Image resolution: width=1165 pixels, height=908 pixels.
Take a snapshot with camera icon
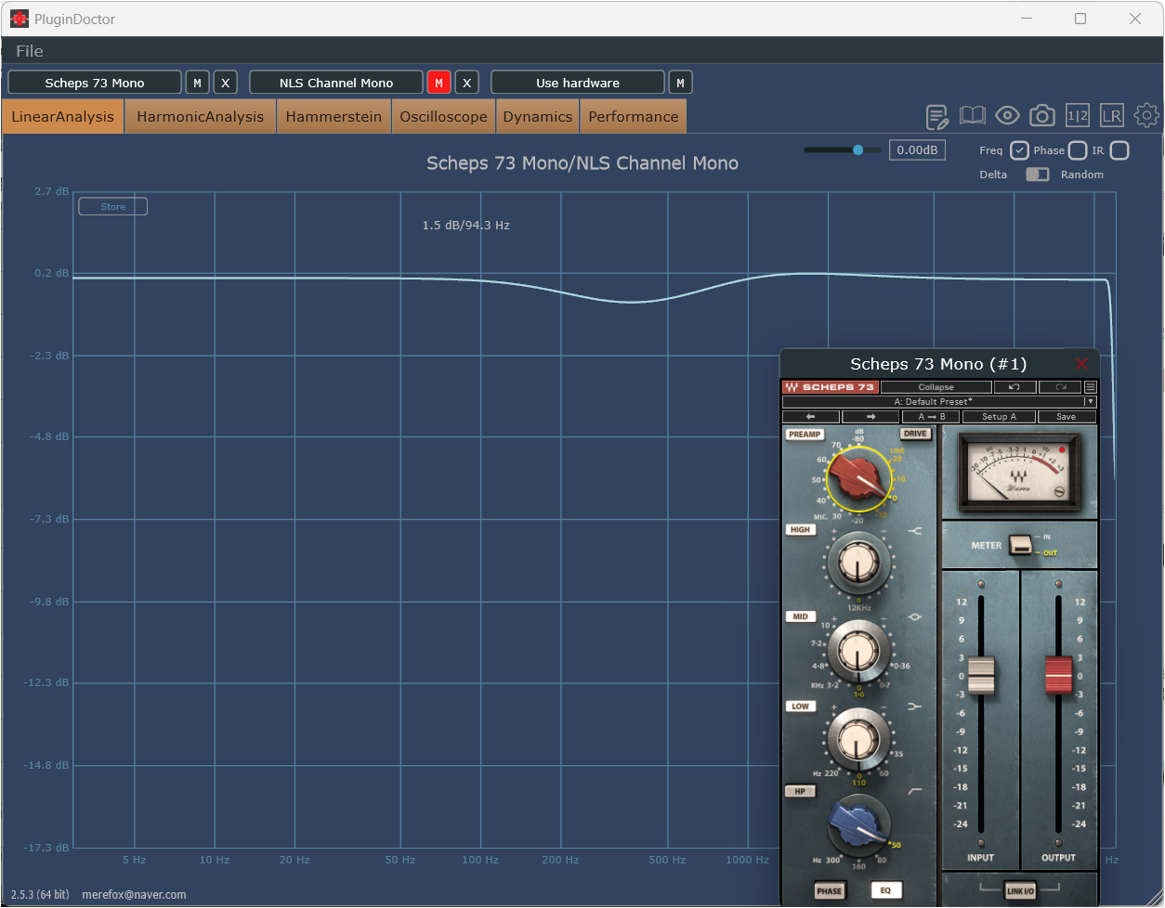(1042, 116)
